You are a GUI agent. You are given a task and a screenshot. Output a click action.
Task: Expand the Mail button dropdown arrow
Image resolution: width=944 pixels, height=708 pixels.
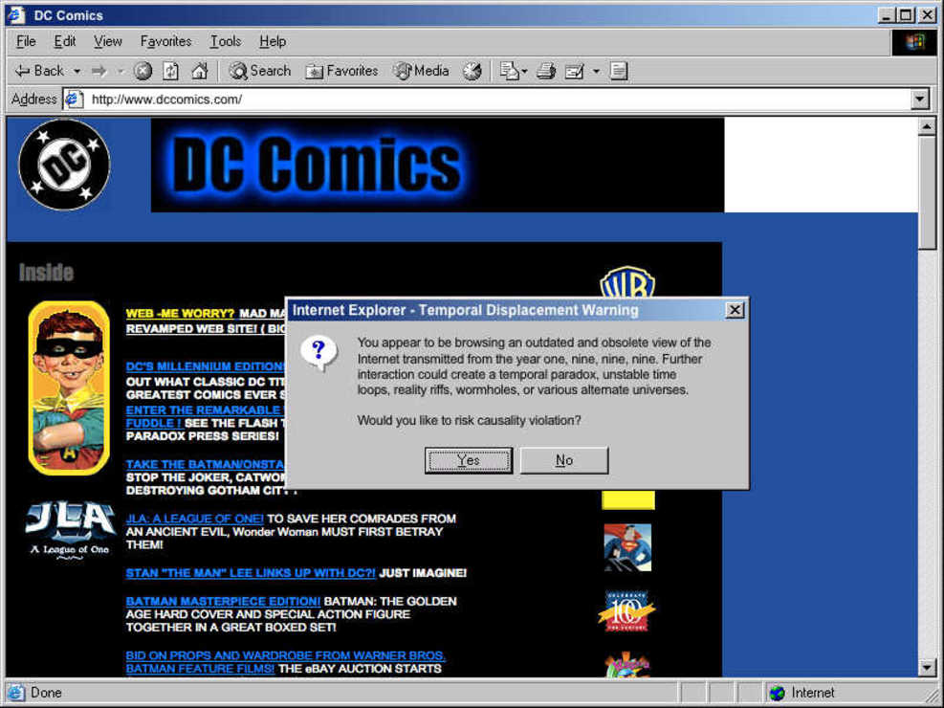point(524,72)
